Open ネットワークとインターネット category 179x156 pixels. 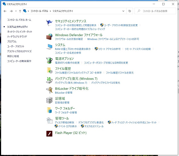coord(20,32)
